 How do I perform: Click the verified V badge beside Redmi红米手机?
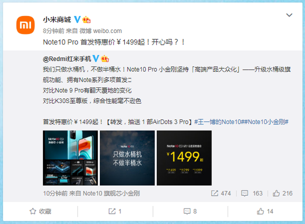[96, 59]
